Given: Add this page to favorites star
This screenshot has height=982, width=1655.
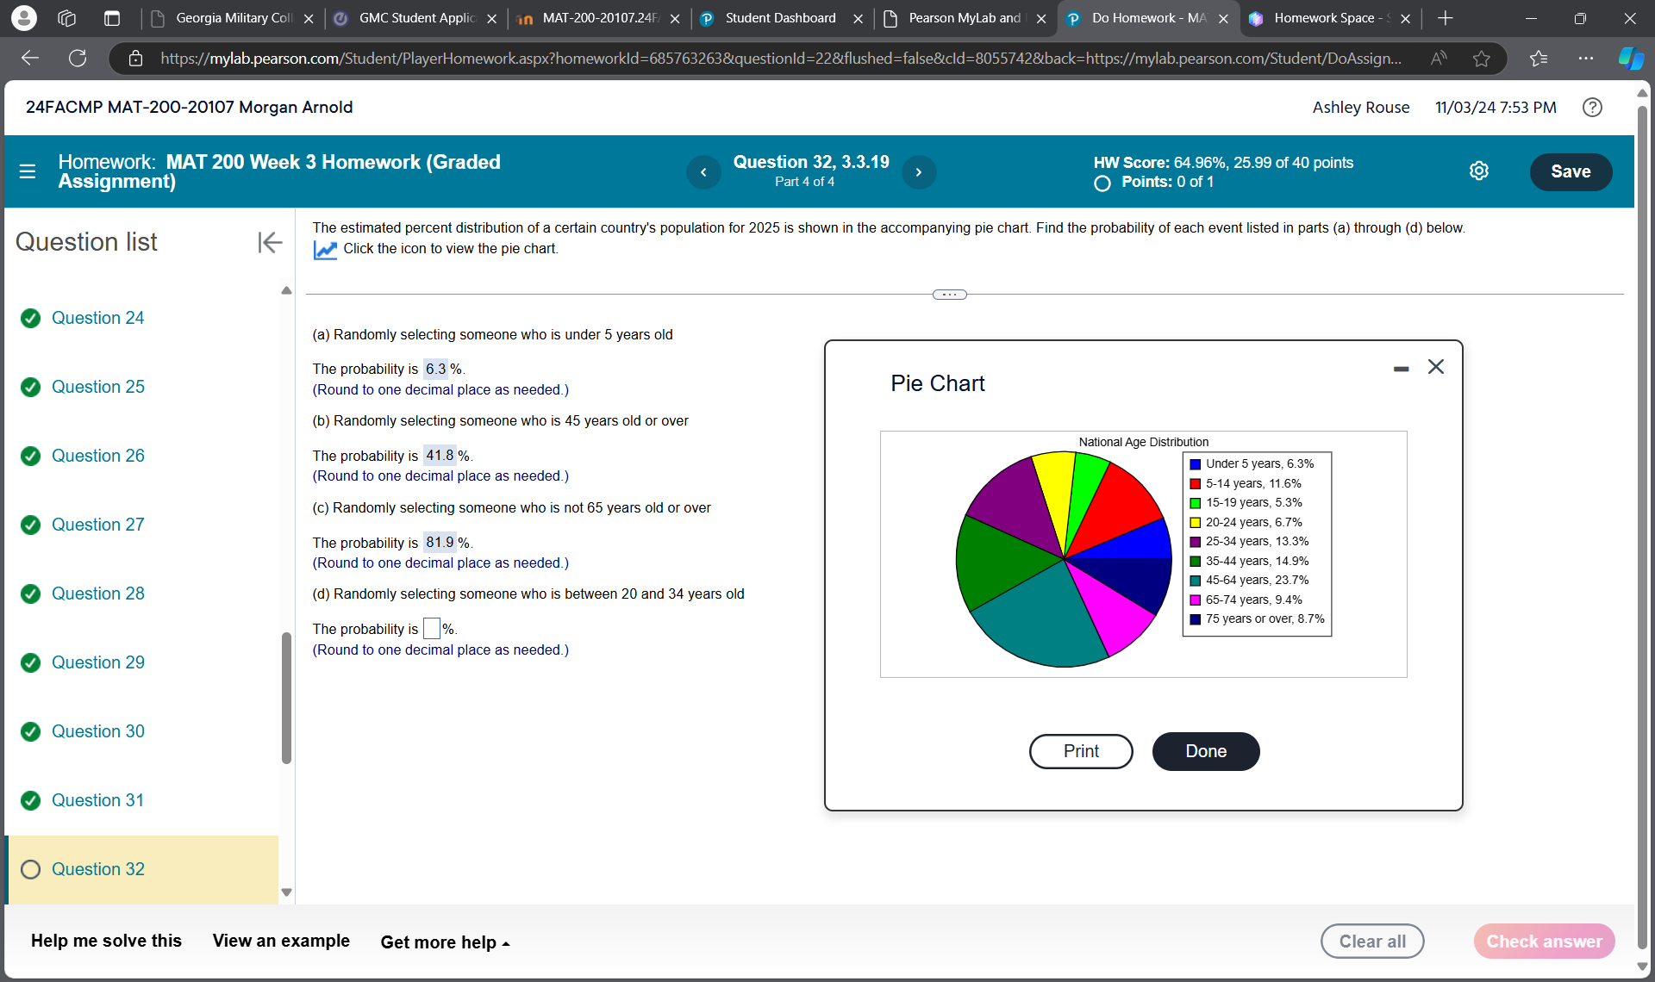Looking at the screenshot, I should (1482, 59).
